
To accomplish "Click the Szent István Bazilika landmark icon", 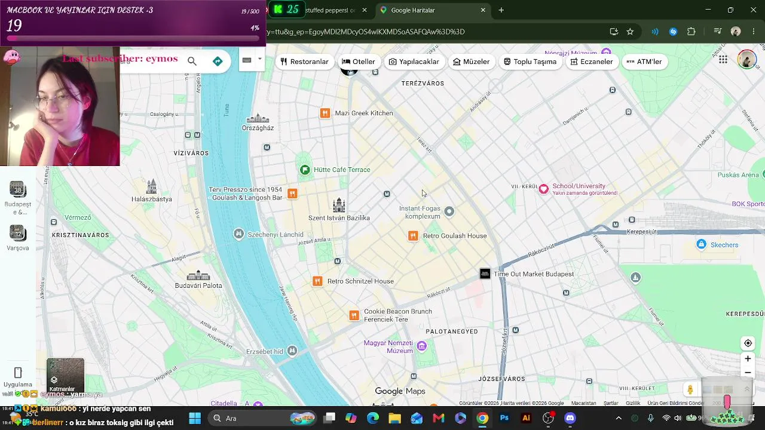I will pos(339,205).
